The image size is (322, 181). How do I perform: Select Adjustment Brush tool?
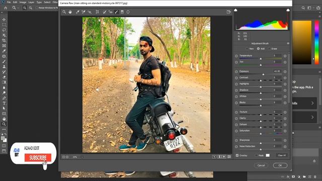click(x=116, y=12)
